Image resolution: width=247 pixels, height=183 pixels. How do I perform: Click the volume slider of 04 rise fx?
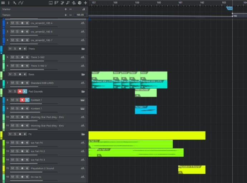point(34,181)
